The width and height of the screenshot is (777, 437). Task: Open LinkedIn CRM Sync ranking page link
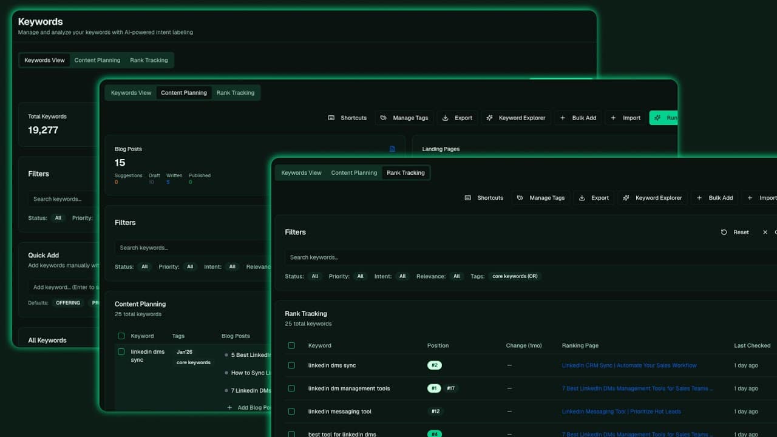click(629, 365)
